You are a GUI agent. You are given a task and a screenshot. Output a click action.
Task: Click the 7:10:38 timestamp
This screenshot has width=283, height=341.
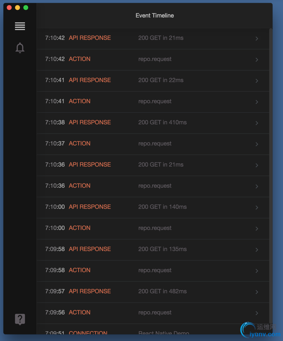coord(55,122)
